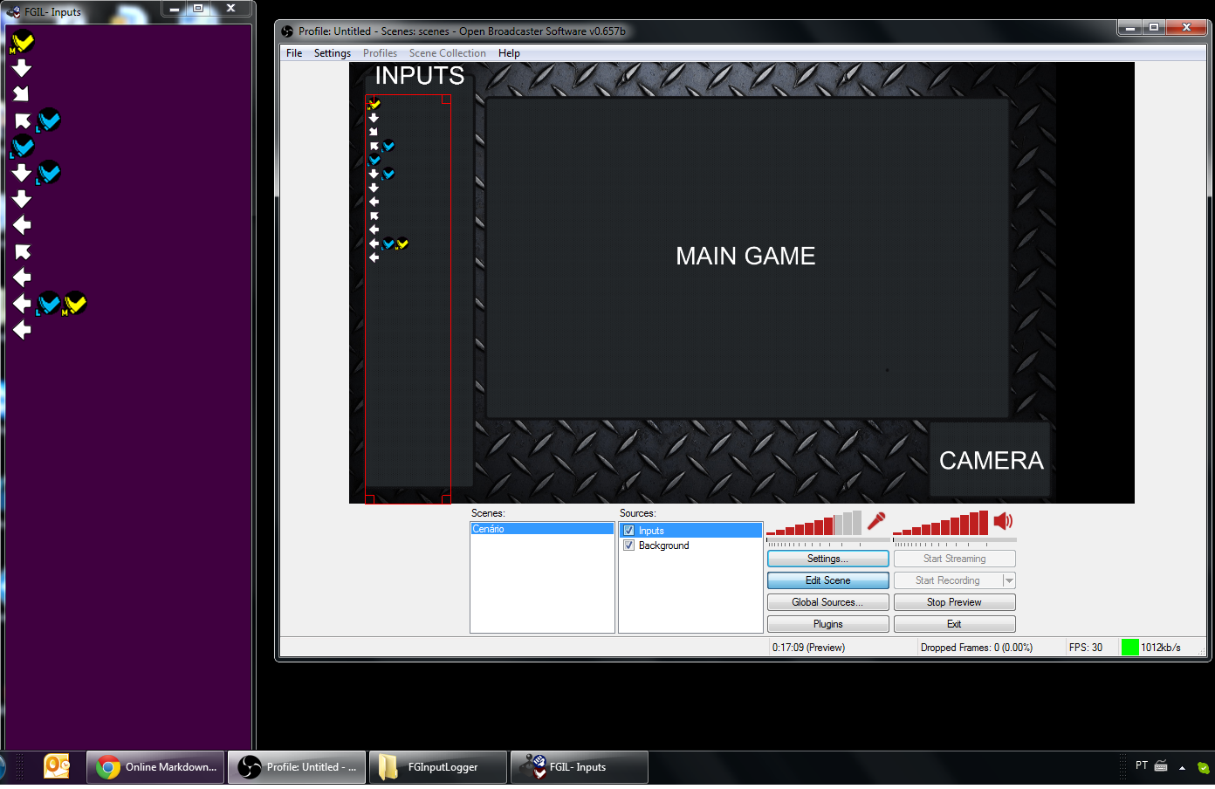This screenshot has width=1215, height=789.
Task: Open FGInputLogger folder in taskbar
Action: (438, 767)
